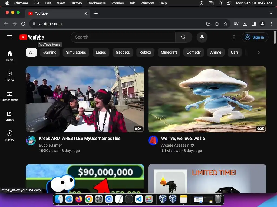This screenshot has width=277, height=207.
Task: Select the Anime filter chip
Action: 216,53
